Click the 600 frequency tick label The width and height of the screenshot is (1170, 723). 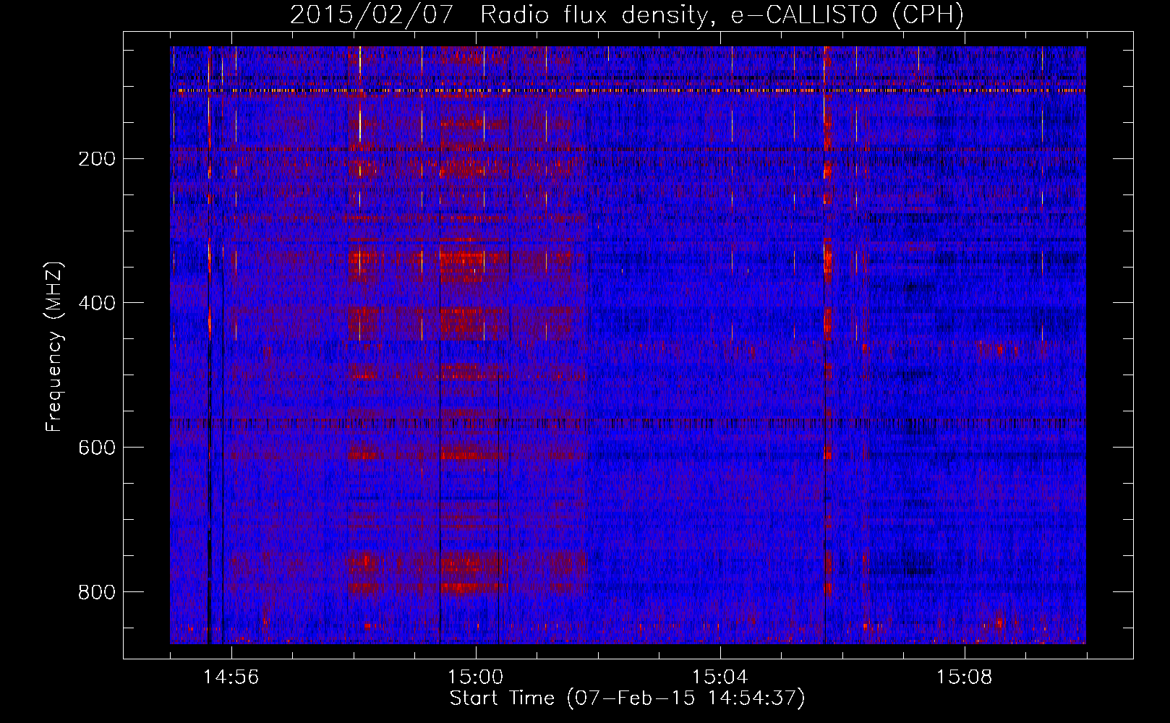(97, 448)
